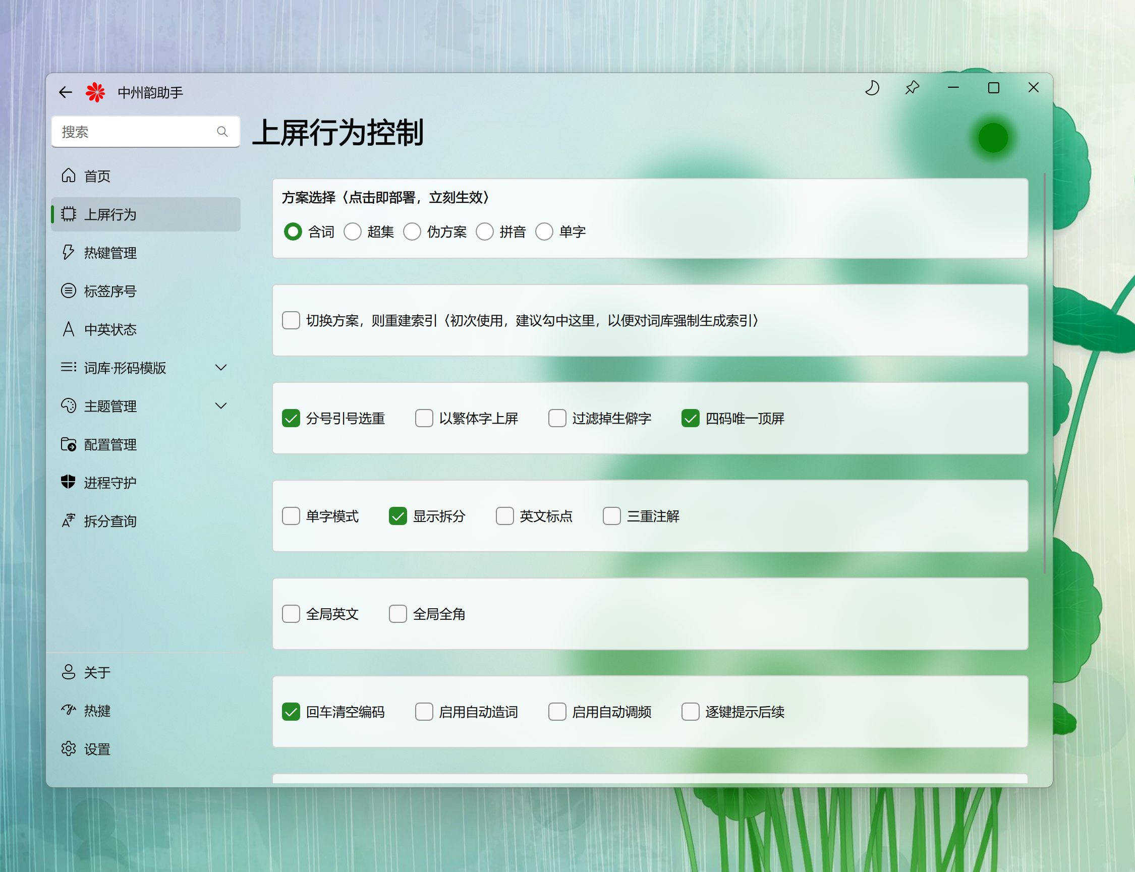Uncheck 四码唯一顶屏 option
This screenshot has width=1135, height=872.
(691, 419)
